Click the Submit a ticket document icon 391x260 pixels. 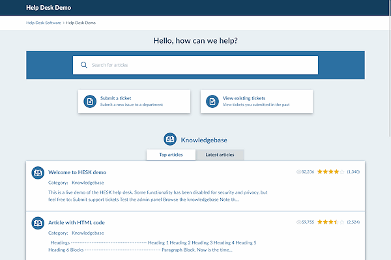pos(90,101)
